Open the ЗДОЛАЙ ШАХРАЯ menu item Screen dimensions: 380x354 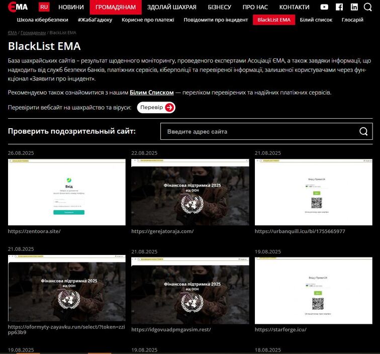pyautogui.click(x=172, y=7)
